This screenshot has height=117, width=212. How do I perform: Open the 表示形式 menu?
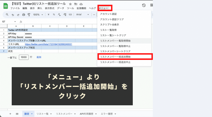click(x=50, y=8)
